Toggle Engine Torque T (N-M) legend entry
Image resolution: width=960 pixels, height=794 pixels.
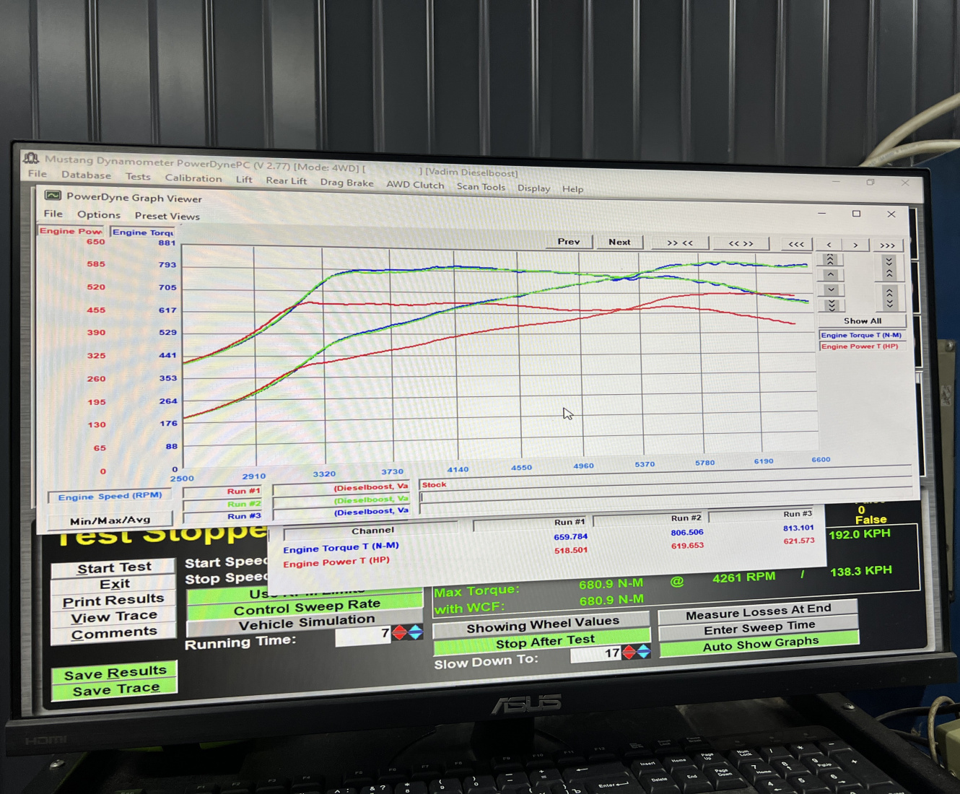tap(861, 335)
